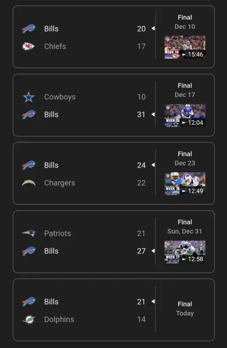Image resolution: width=227 pixels, height=348 pixels.
Task: Click the Chiefs arrowhead logo
Action: coord(29,46)
